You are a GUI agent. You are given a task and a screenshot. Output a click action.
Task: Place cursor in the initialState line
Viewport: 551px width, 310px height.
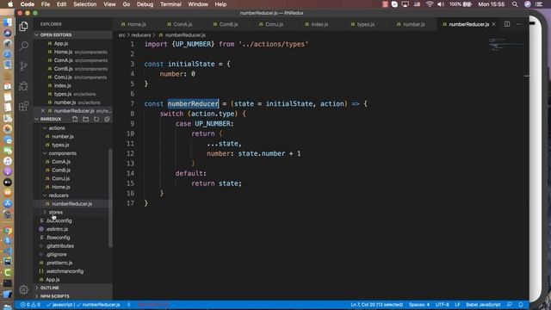187,64
